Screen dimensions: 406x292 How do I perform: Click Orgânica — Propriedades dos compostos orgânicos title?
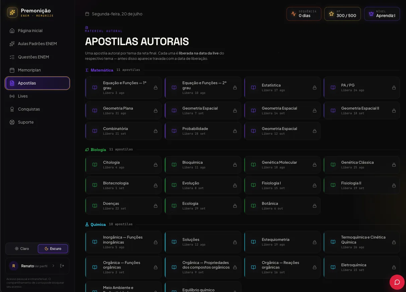tap(206, 265)
